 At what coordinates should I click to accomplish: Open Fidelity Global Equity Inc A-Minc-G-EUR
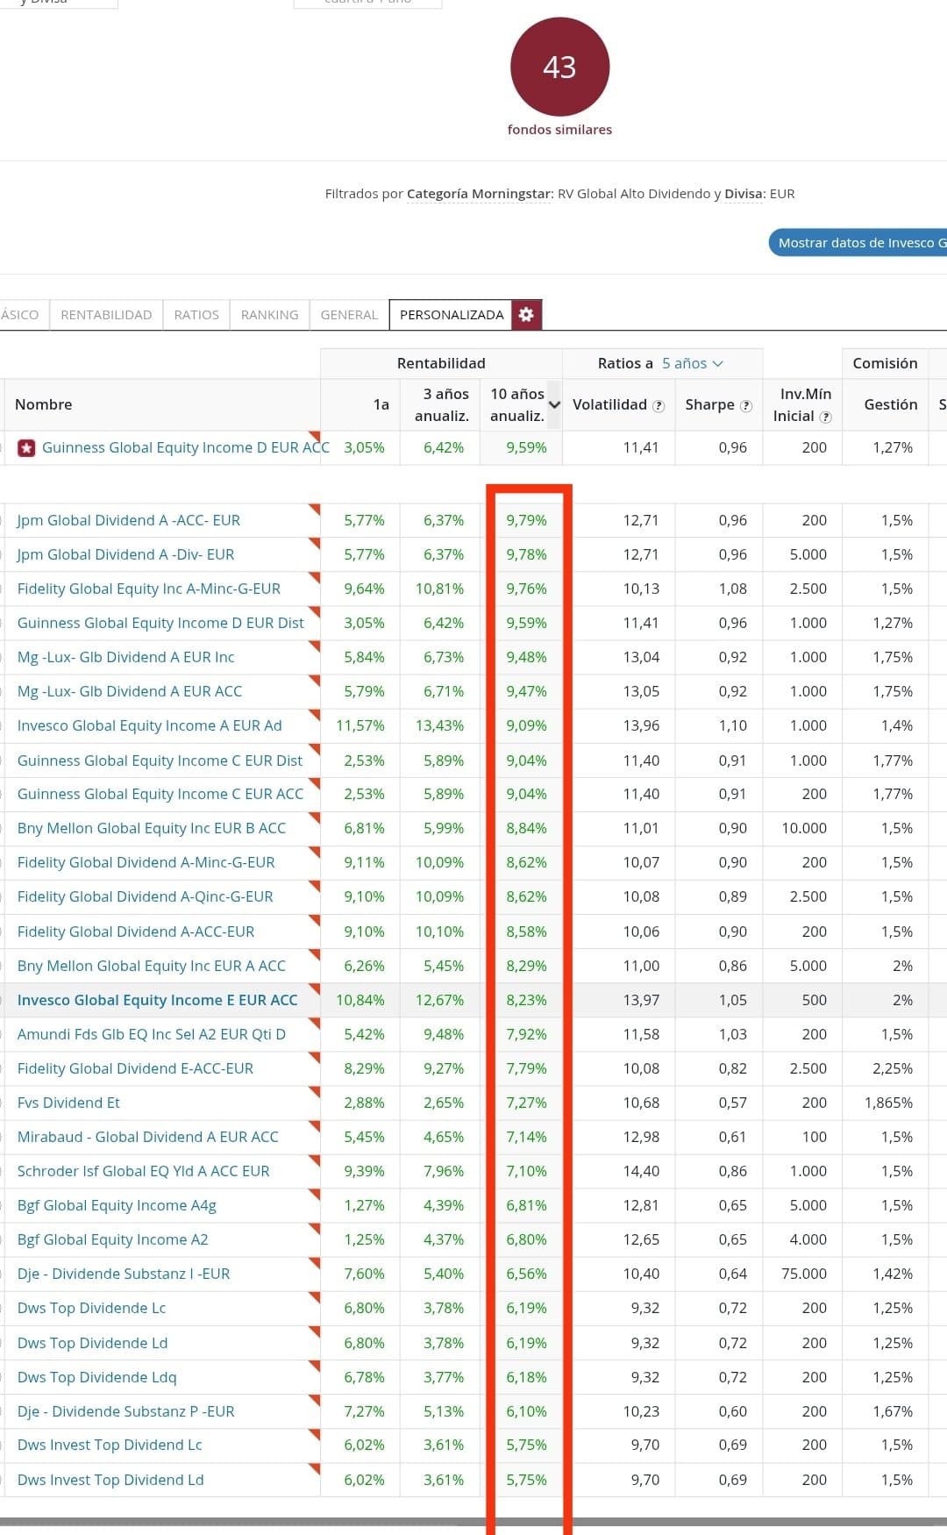pos(149,589)
